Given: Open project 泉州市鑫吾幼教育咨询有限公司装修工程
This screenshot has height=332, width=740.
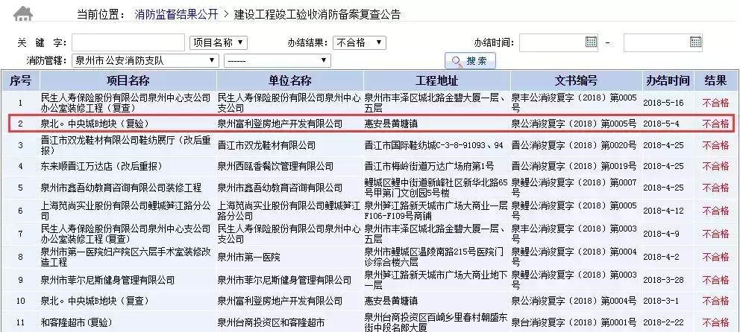Looking at the screenshot, I should [121, 188].
